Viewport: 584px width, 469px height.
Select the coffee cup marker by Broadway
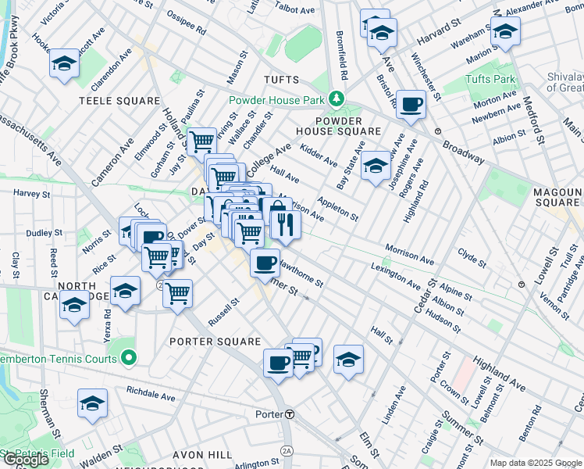point(411,107)
